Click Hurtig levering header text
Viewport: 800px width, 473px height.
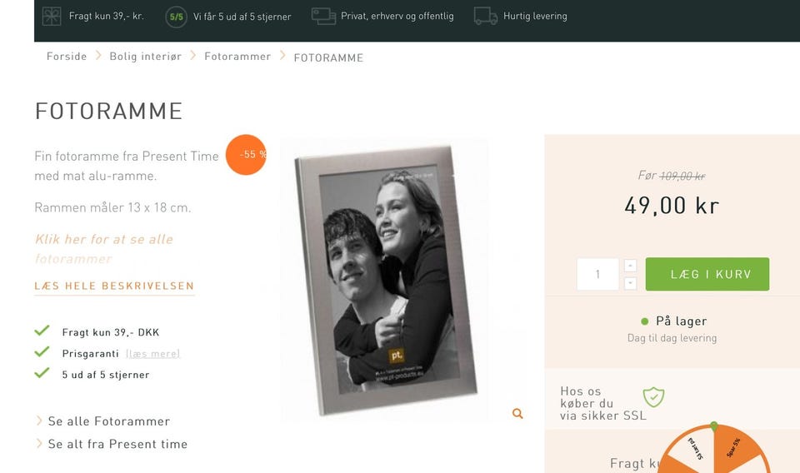535,16
